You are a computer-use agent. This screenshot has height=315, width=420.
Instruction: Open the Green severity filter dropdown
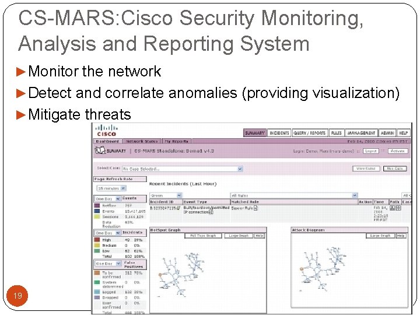point(166,195)
